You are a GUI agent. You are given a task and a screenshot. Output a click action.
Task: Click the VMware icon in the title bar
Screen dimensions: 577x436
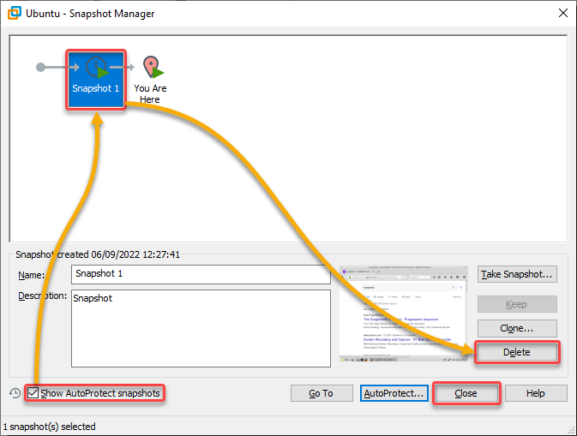[15, 13]
